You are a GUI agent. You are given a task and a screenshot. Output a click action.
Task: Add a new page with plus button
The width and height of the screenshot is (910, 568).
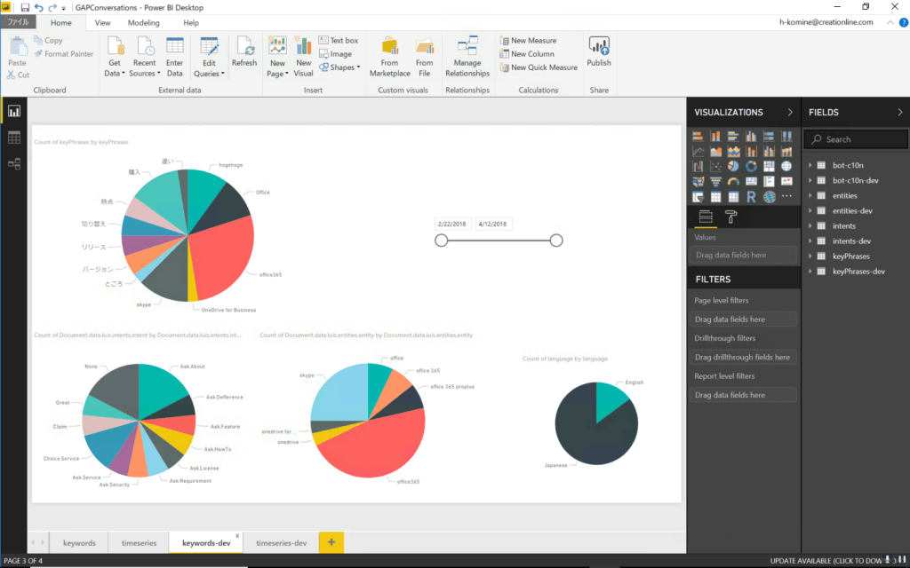click(331, 542)
